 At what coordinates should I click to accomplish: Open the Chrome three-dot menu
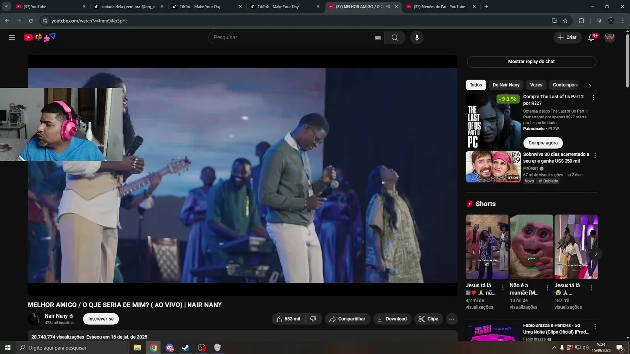point(623,21)
